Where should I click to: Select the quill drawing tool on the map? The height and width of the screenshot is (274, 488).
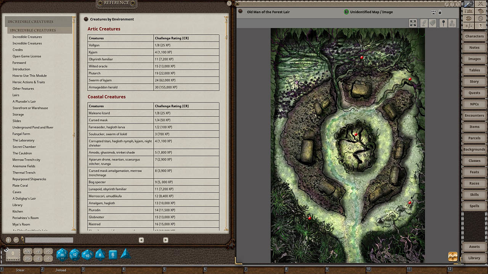pyautogui.click(x=424, y=23)
